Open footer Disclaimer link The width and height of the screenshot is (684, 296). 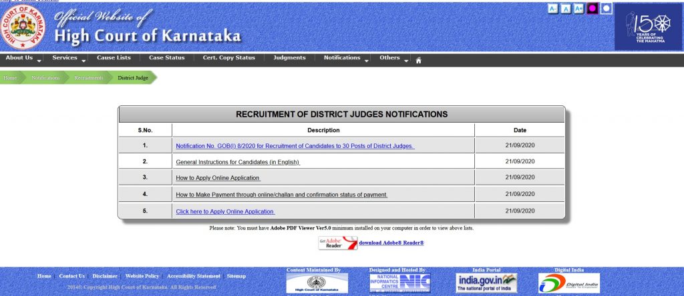tap(105, 276)
